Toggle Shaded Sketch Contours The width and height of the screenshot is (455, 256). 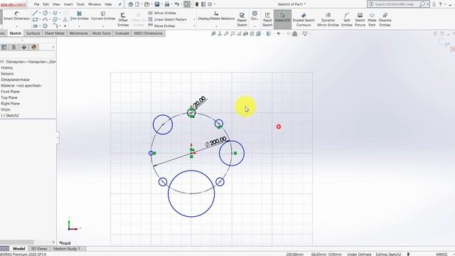pyautogui.click(x=304, y=20)
